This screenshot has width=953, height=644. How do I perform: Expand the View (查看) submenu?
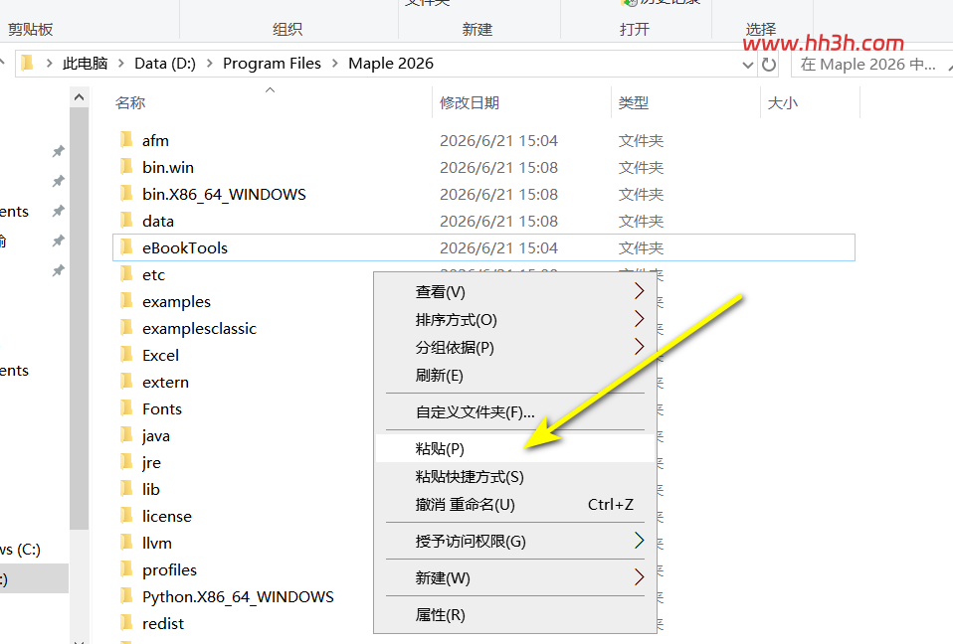coord(514,292)
